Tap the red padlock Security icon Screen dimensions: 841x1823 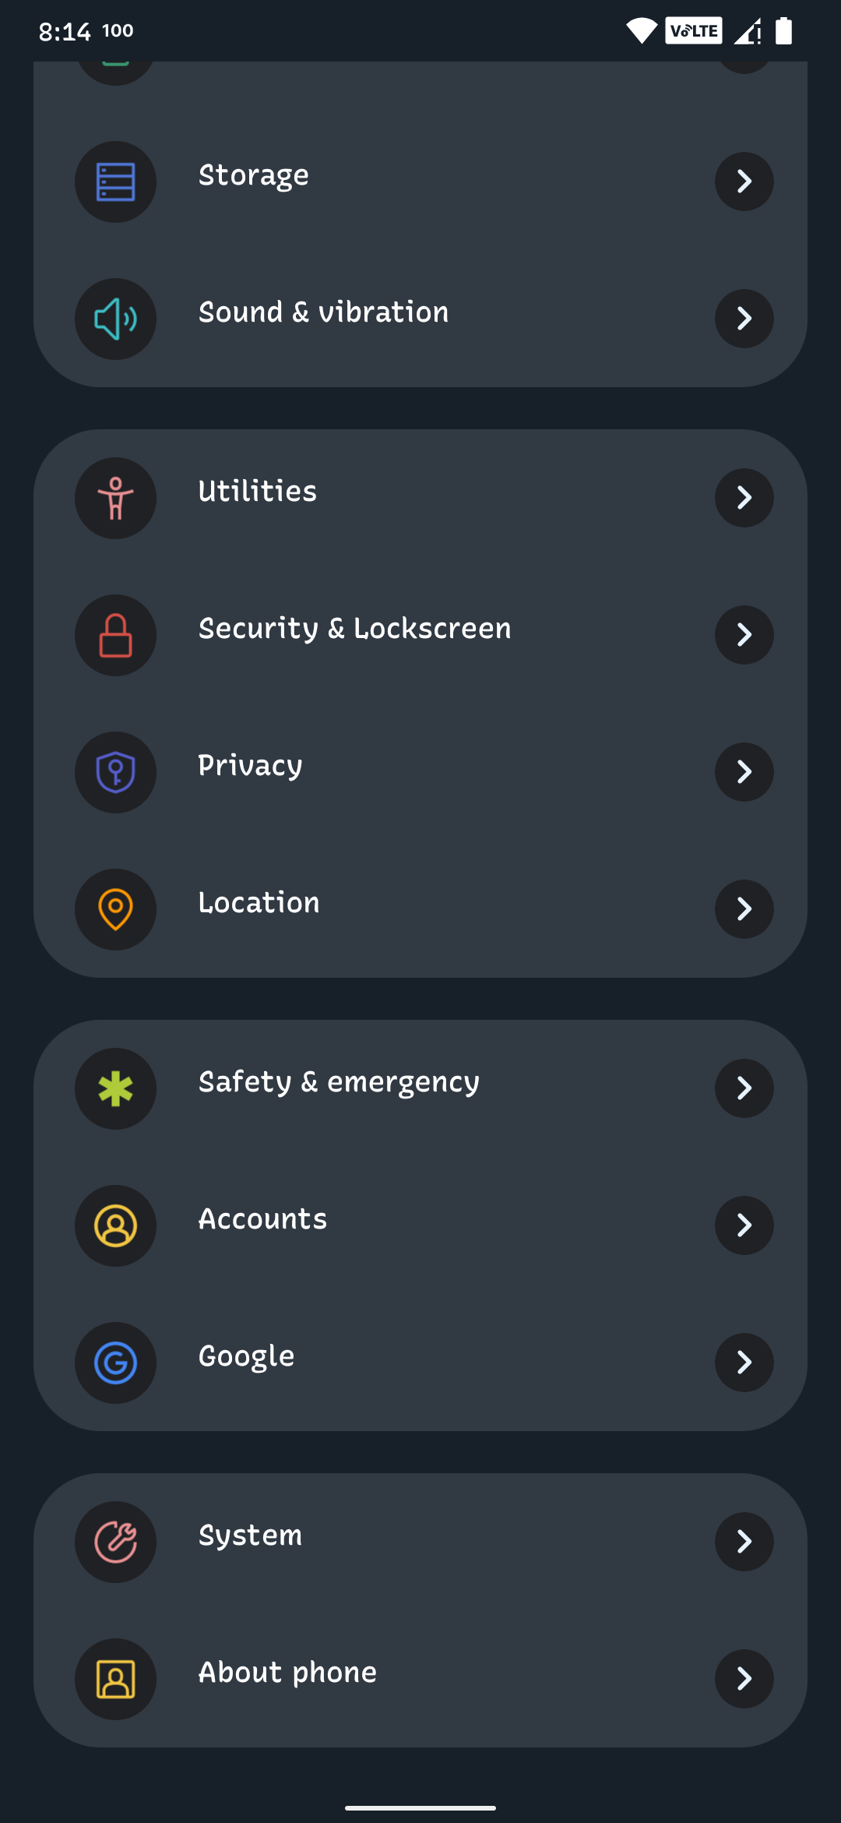[115, 635]
